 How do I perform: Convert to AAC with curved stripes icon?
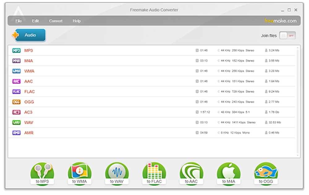pyautogui.click(x=191, y=174)
